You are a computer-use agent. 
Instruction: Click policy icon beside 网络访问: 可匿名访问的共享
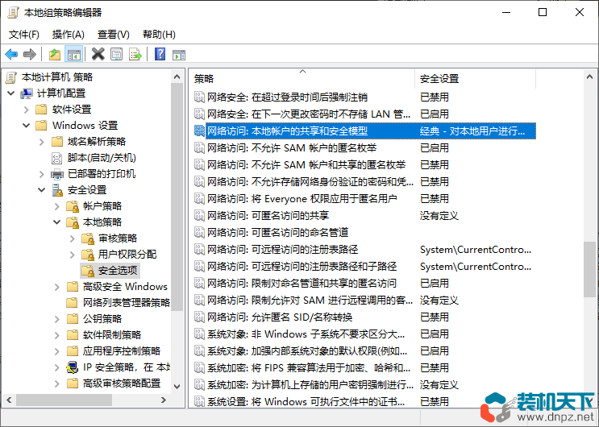point(199,215)
